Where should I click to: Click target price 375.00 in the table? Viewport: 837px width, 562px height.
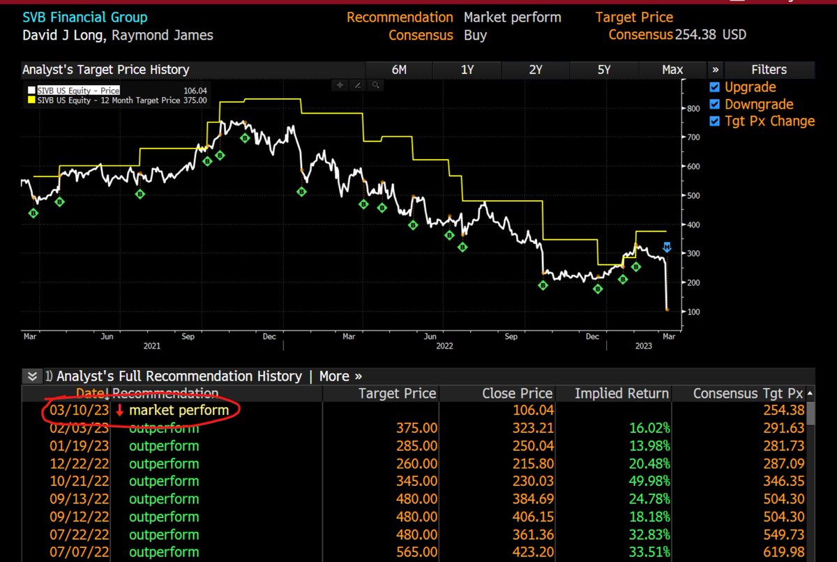tap(417, 427)
